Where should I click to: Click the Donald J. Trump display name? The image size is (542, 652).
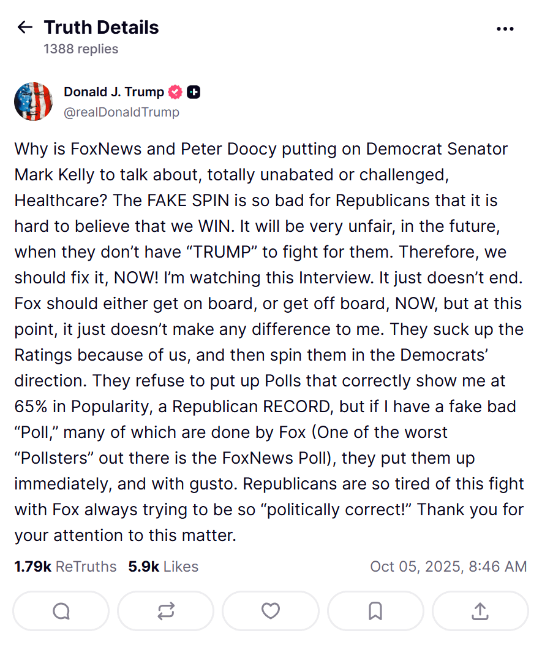coord(114,92)
